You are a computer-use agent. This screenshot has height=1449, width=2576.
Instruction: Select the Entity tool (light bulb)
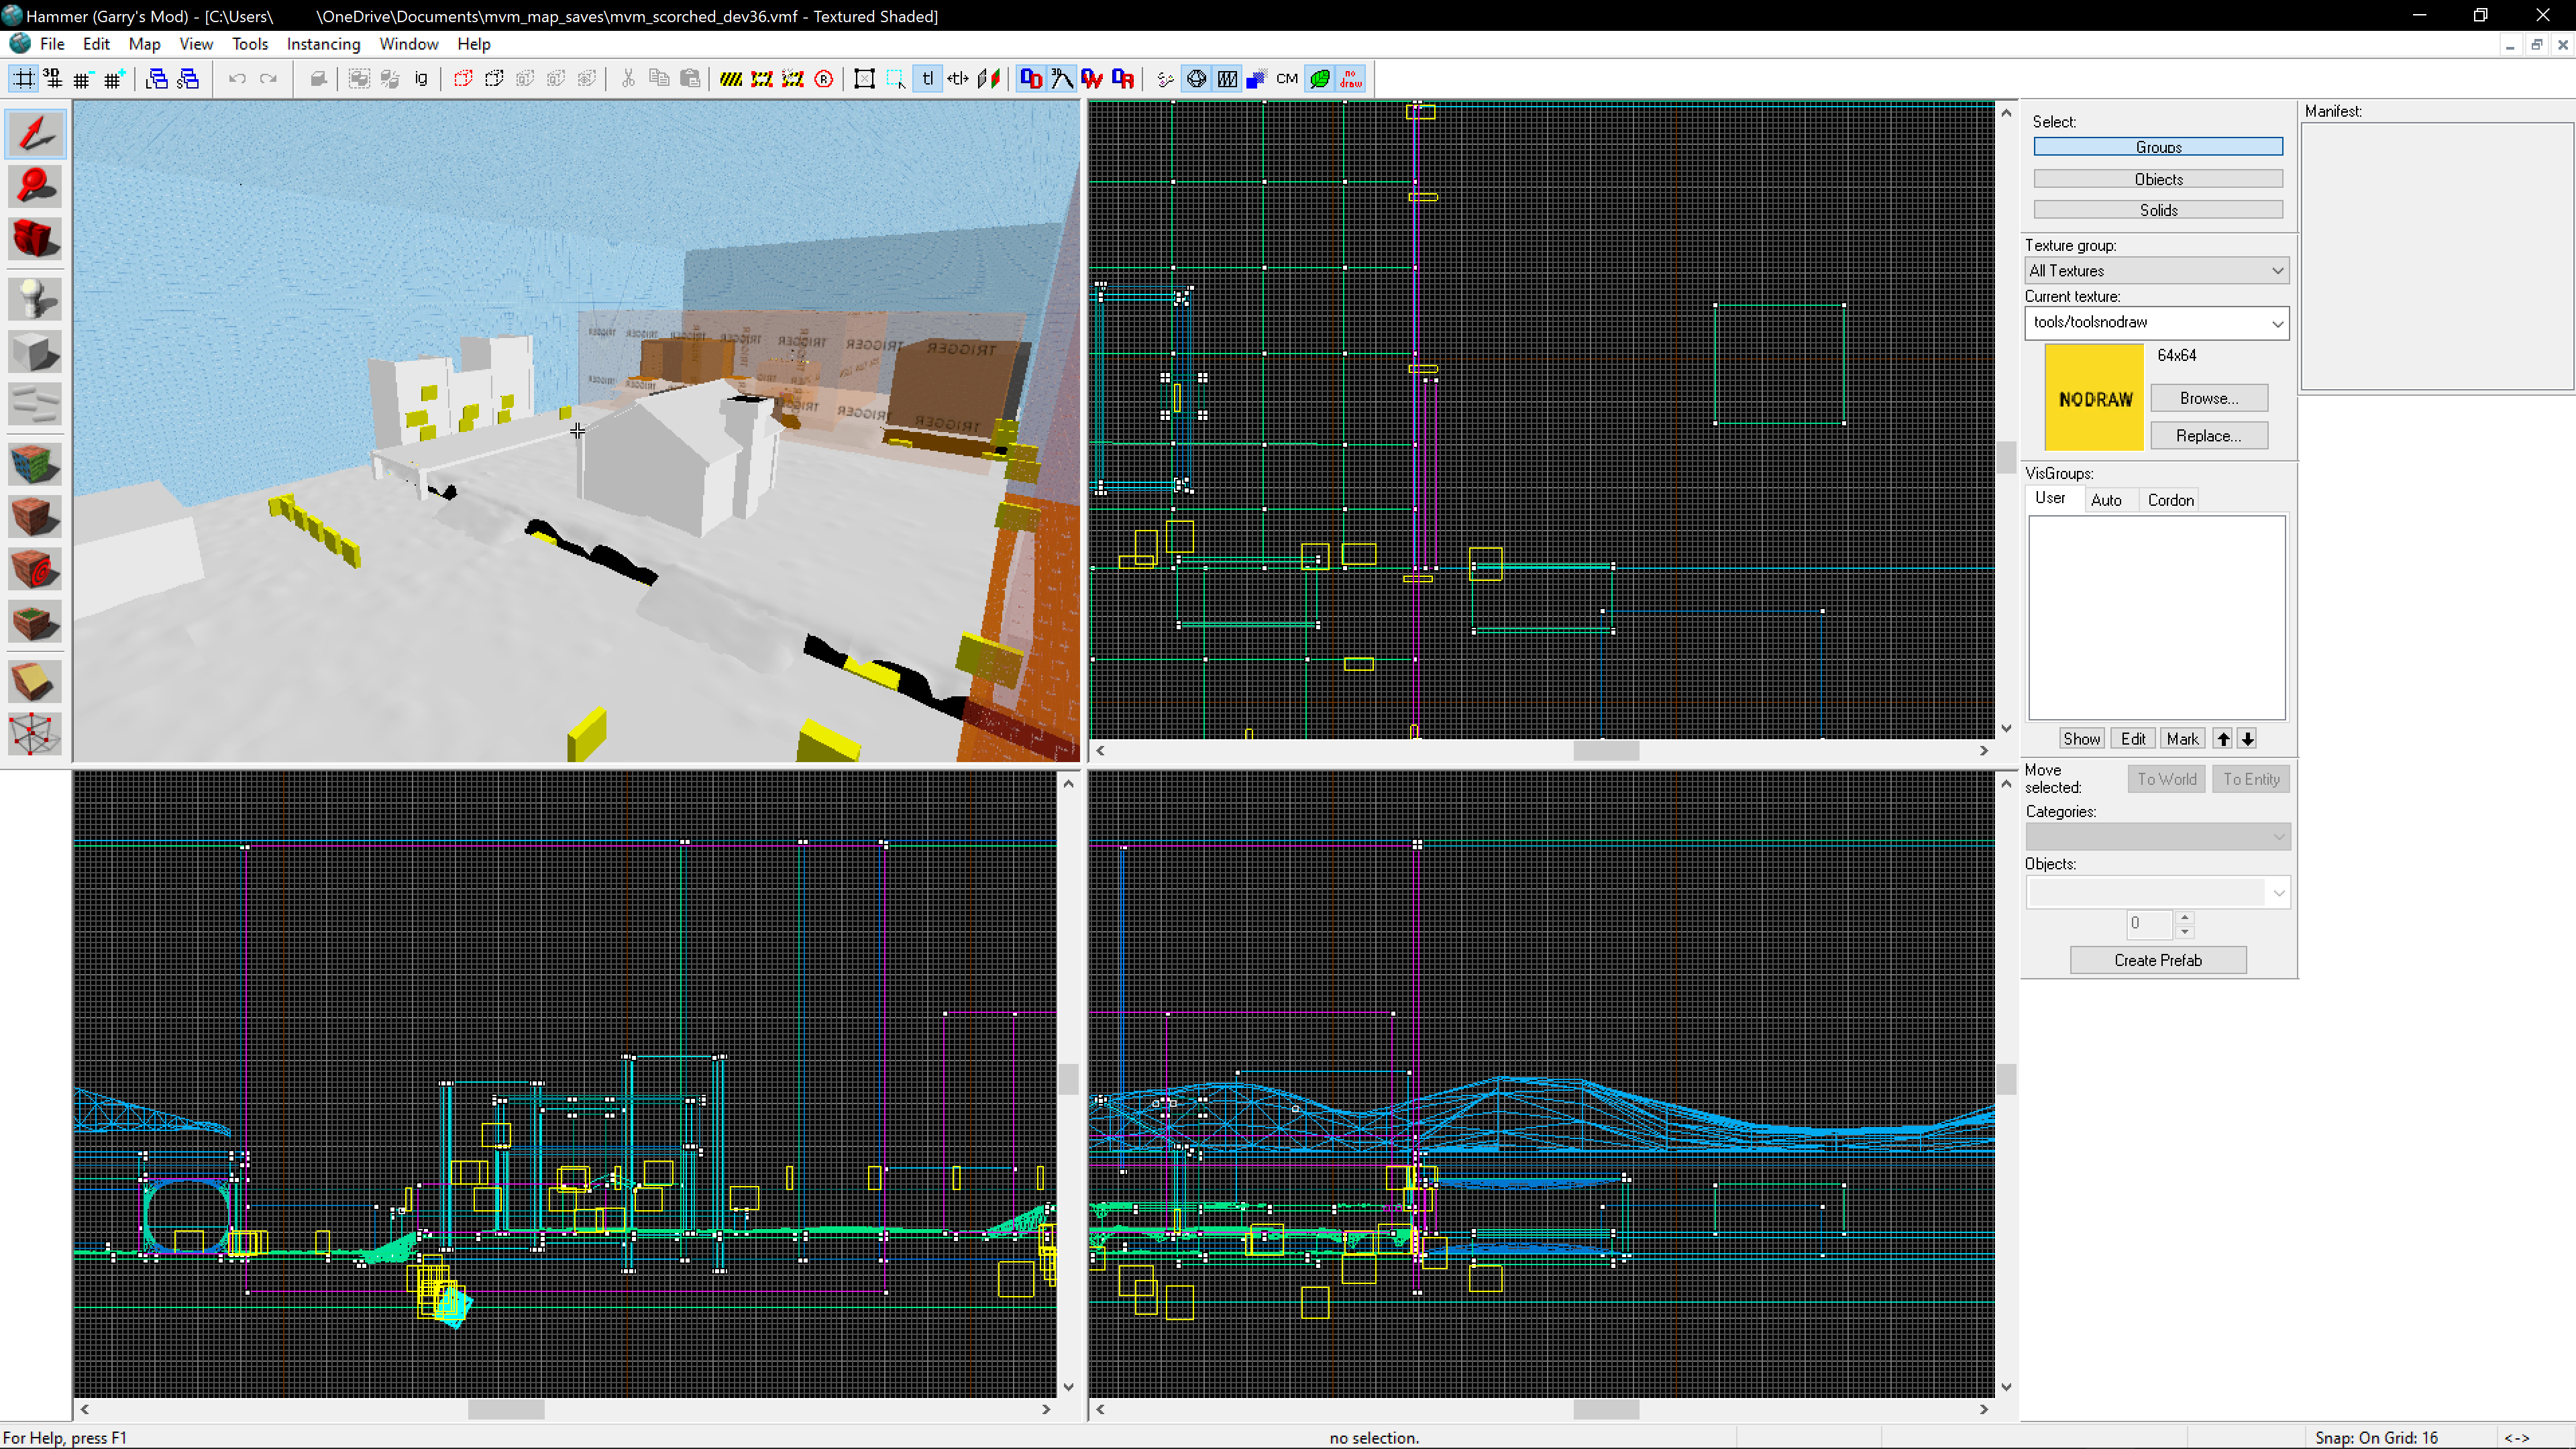[35, 299]
